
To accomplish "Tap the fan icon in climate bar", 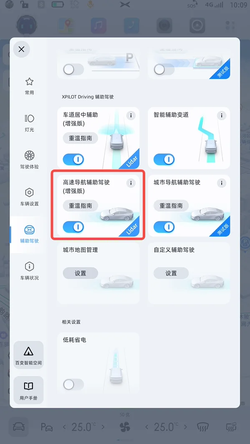I will [125, 427].
